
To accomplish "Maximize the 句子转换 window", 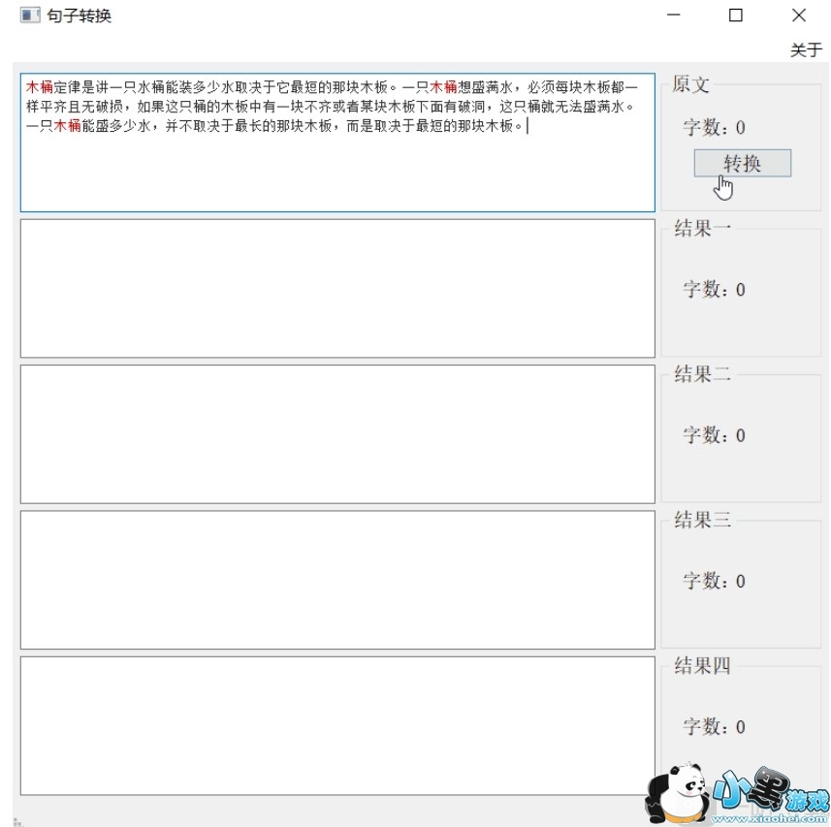I will pyautogui.click(x=735, y=16).
